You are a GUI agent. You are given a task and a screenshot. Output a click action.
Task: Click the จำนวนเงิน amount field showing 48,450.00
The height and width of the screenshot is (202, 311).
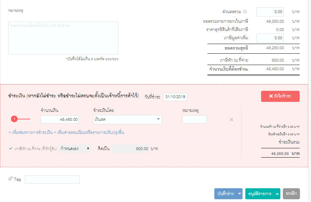(60, 119)
